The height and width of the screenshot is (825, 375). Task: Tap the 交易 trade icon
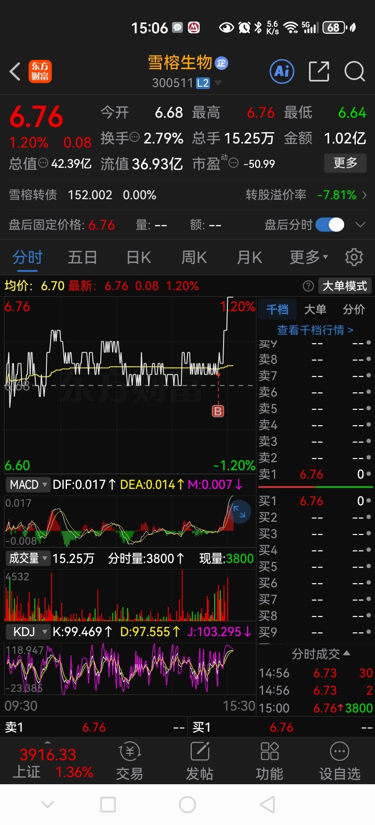tap(129, 762)
